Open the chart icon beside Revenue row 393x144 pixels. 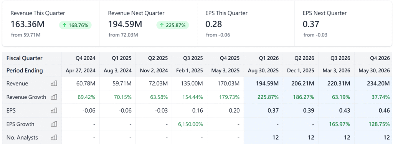click(x=54, y=83)
